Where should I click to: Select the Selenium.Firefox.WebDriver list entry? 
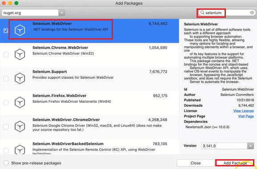89,103
